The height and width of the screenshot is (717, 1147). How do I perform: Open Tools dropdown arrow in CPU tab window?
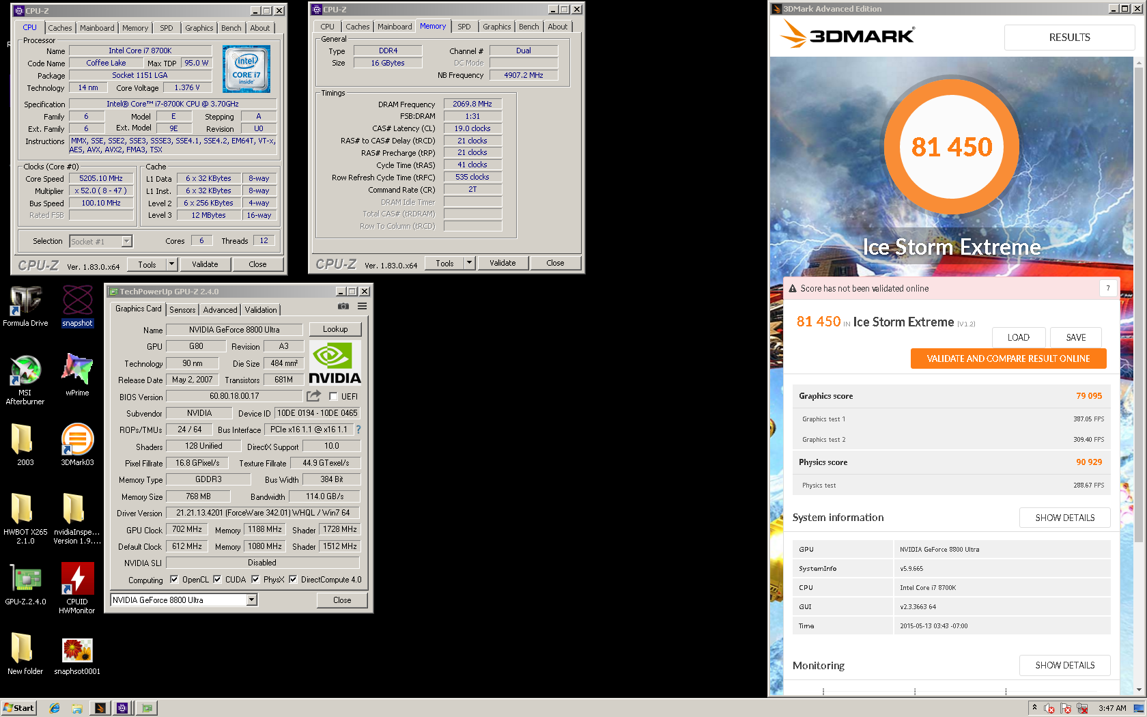pos(172,264)
